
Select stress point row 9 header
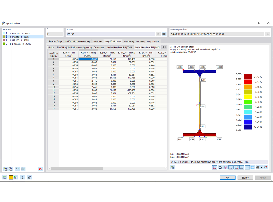(x=53, y=84)
